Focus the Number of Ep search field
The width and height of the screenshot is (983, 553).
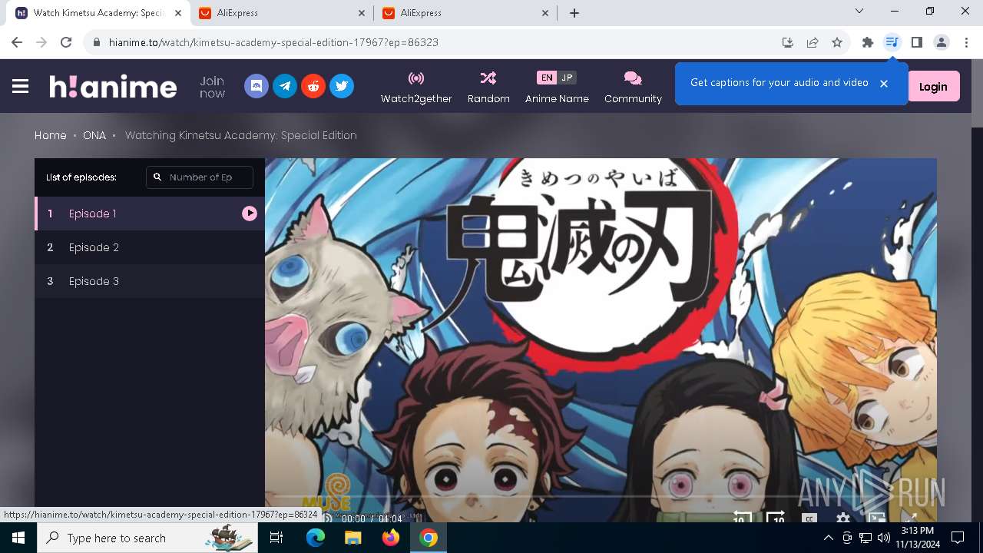coord(200,177)
